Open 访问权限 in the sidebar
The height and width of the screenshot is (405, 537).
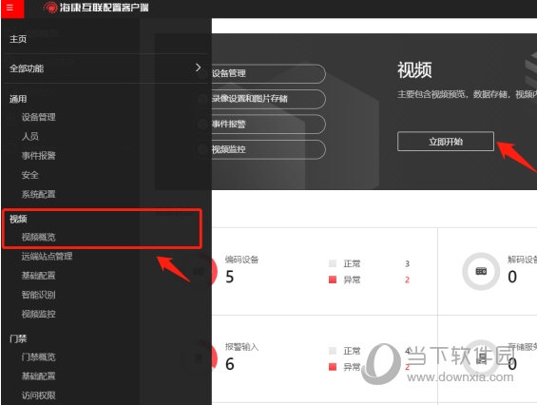click(39, 395)
